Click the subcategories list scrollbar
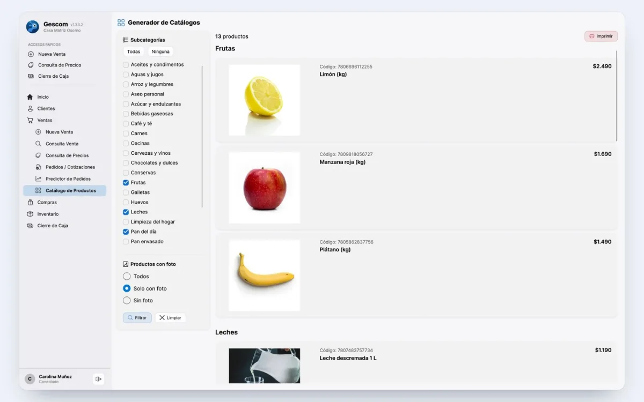The width and height of the screenshot is (644, 402). [x=202, y=136]
